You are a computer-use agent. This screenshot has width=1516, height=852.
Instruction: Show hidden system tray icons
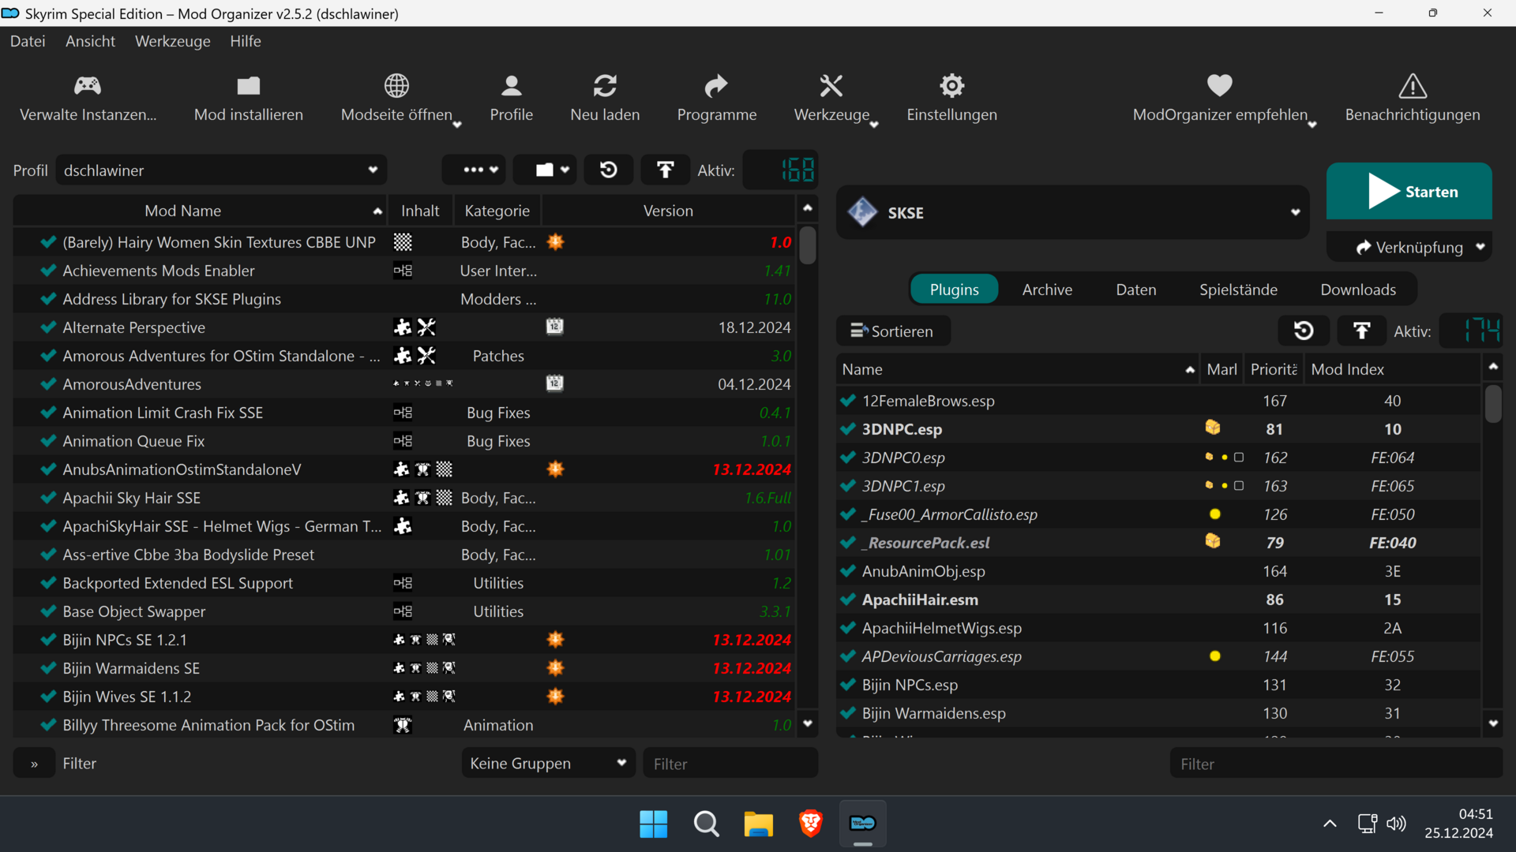(1330, 824)
